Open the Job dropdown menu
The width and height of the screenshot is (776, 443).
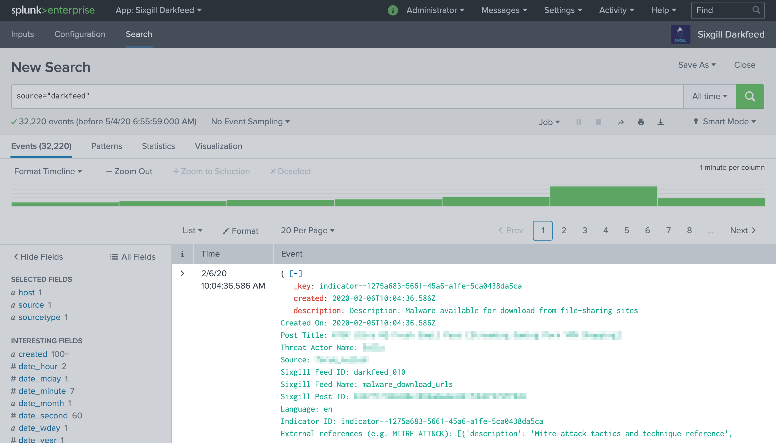549,122
